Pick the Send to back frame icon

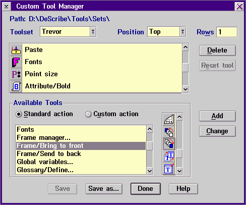169,132
